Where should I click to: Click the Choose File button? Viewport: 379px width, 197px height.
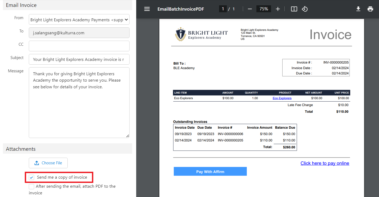pyautogui.click(x=48, y=163)
